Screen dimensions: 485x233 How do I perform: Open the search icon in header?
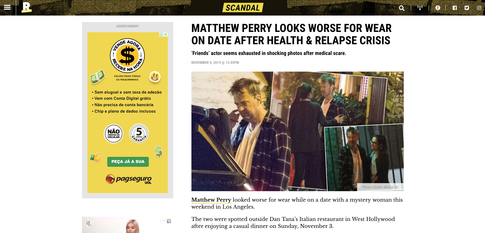coord(402,8)
